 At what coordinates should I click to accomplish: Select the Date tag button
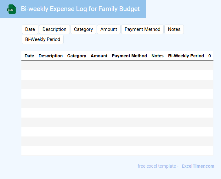coord(30,29)
